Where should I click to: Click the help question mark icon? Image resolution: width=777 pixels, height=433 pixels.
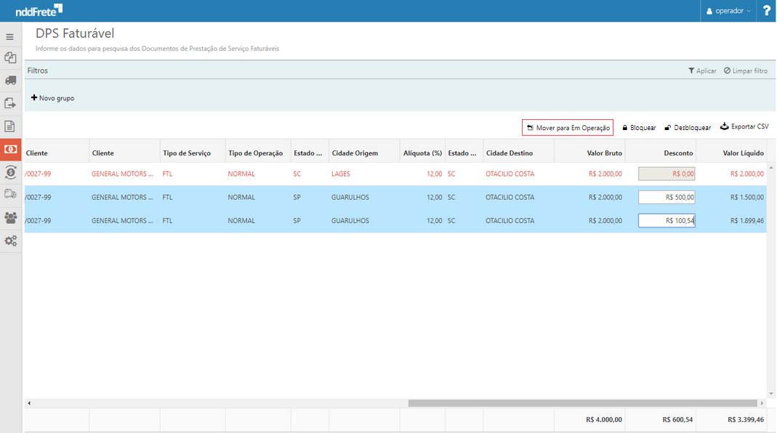coord(766,11)
